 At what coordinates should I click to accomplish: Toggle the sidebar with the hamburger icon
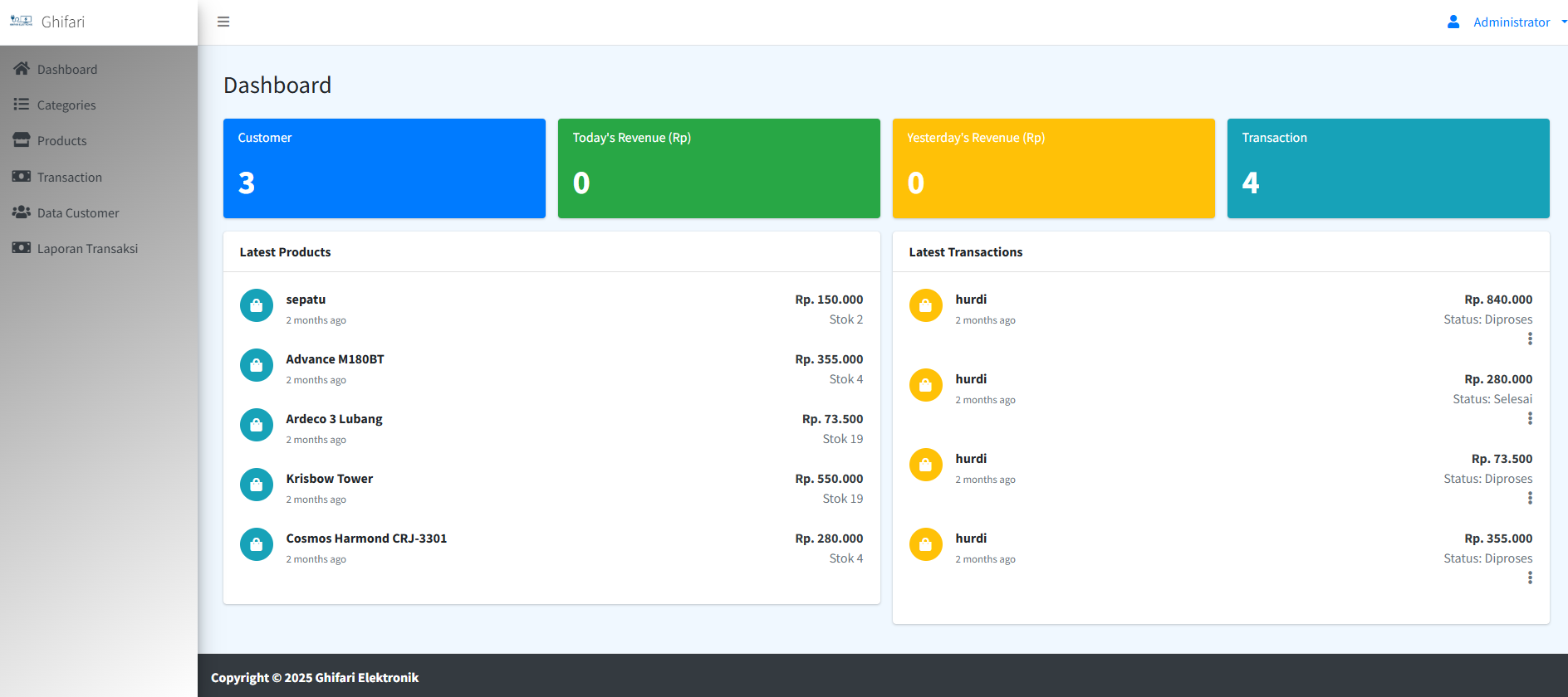(223, 22)
